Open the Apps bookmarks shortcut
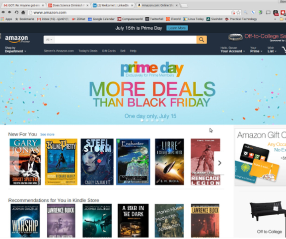The image size is (286, 239). pyautogui.click(x=6, y=19)
